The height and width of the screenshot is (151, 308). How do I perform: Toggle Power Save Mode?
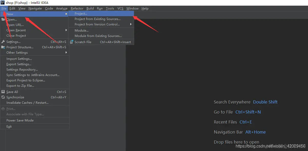[x=35, y=120]
